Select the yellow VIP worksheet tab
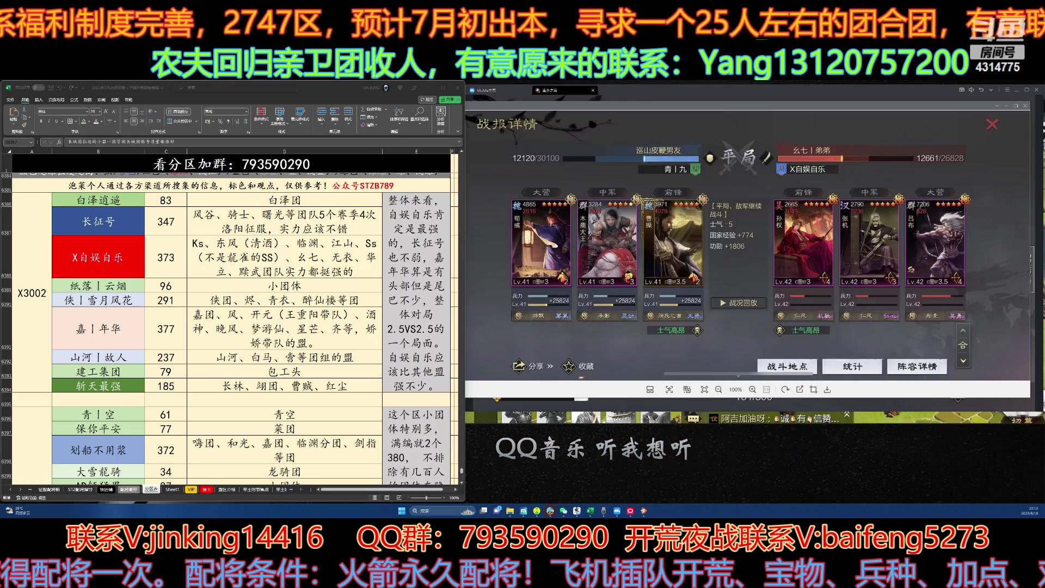This screenshot has height=588, width=1045. click(x=191, y=489)
